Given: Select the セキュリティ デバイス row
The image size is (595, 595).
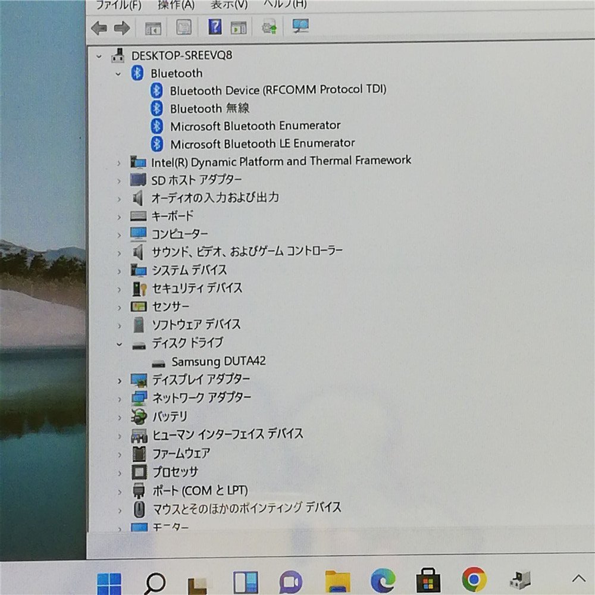Looking at the screenshot, I should (x=197, y=288).
